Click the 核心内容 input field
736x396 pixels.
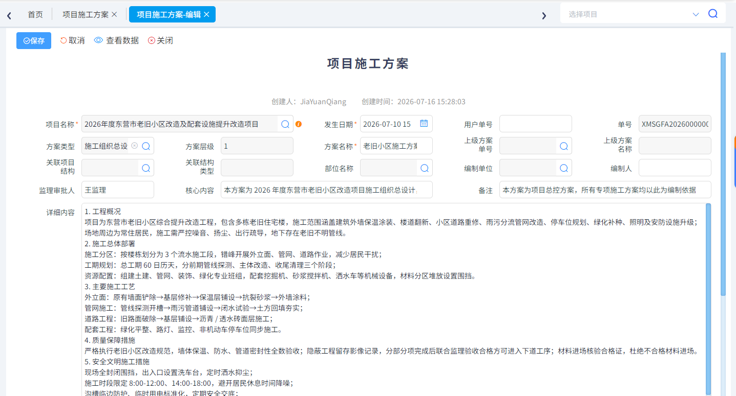point(326,190)
